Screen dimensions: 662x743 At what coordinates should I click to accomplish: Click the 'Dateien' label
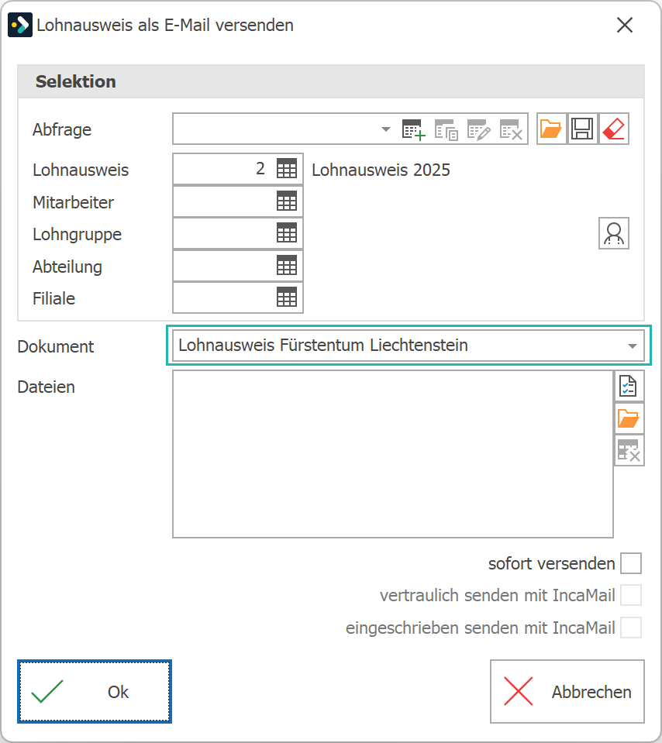[46, 387]
